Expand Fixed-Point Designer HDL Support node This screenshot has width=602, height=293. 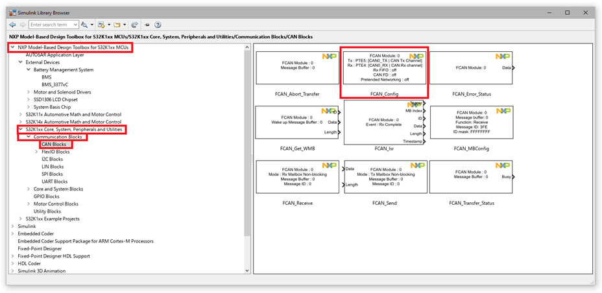13,256
